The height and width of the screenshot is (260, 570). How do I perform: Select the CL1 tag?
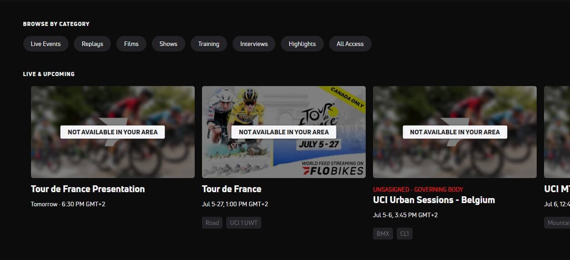[x=404, y=234]
